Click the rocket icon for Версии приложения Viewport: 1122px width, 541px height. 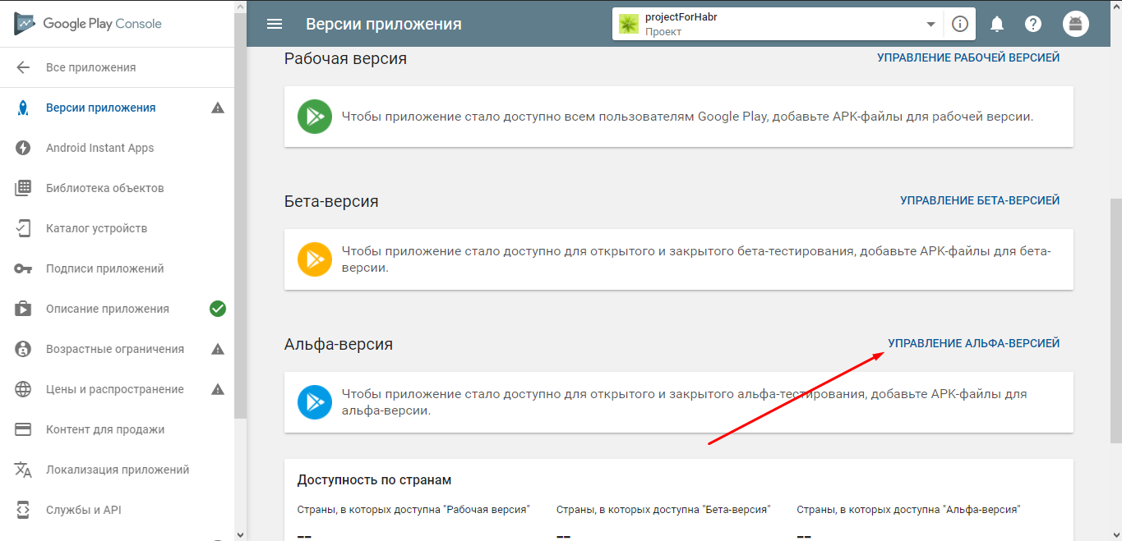coord(23,108)
